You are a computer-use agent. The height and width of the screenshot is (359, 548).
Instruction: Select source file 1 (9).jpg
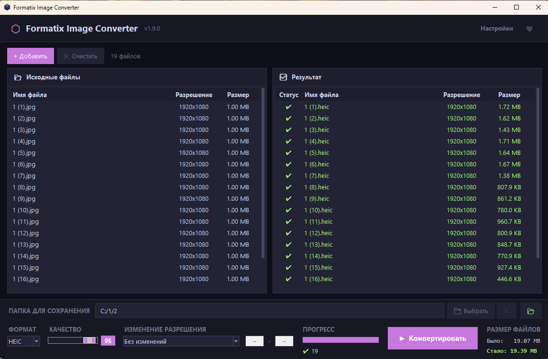[136, 199]
